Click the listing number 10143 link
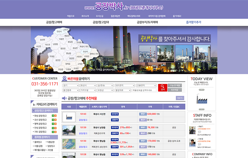This screenshot has width=248, height=158. 83,114
